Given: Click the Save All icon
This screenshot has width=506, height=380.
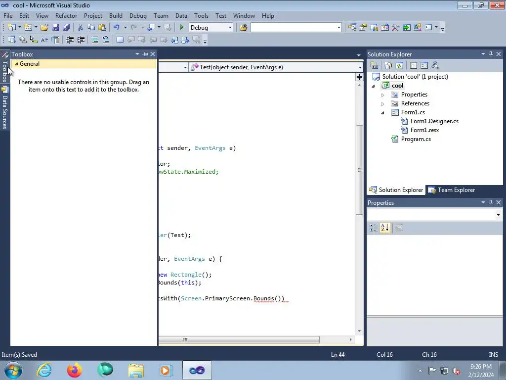Looking at the screenshot, I should pyautogui.click(x=66, y=28).
